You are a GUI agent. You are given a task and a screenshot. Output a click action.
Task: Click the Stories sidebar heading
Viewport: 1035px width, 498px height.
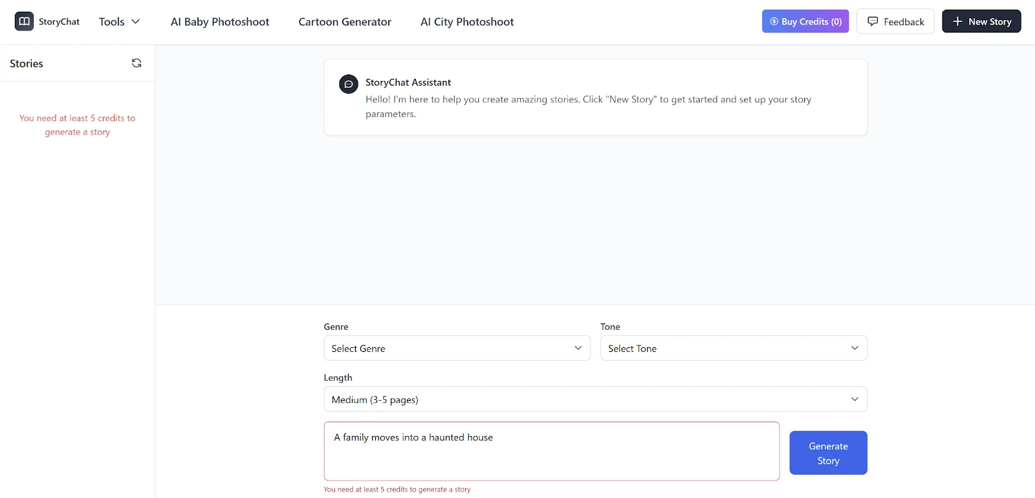[27, 63]
